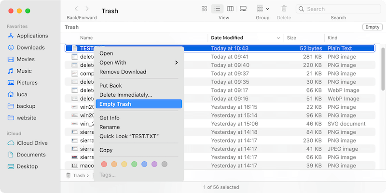
Task: Expand the Open With submenu
Action: (139, 63)
